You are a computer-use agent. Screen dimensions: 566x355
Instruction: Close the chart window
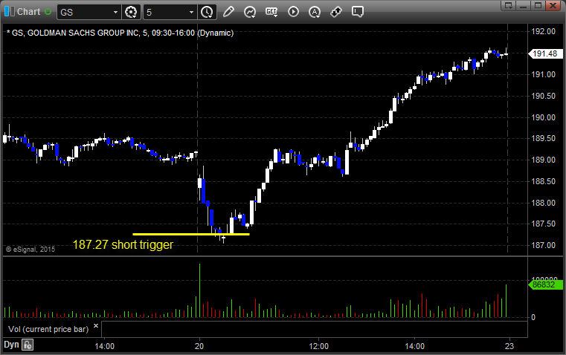click(x=553, y=5)
